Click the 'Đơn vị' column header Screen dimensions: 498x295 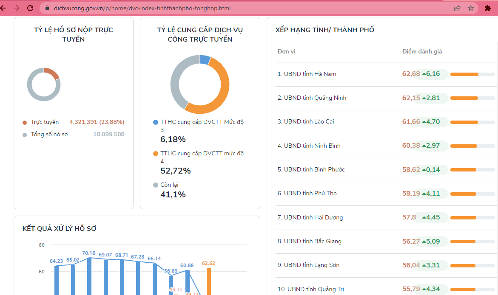pos(287,52)
